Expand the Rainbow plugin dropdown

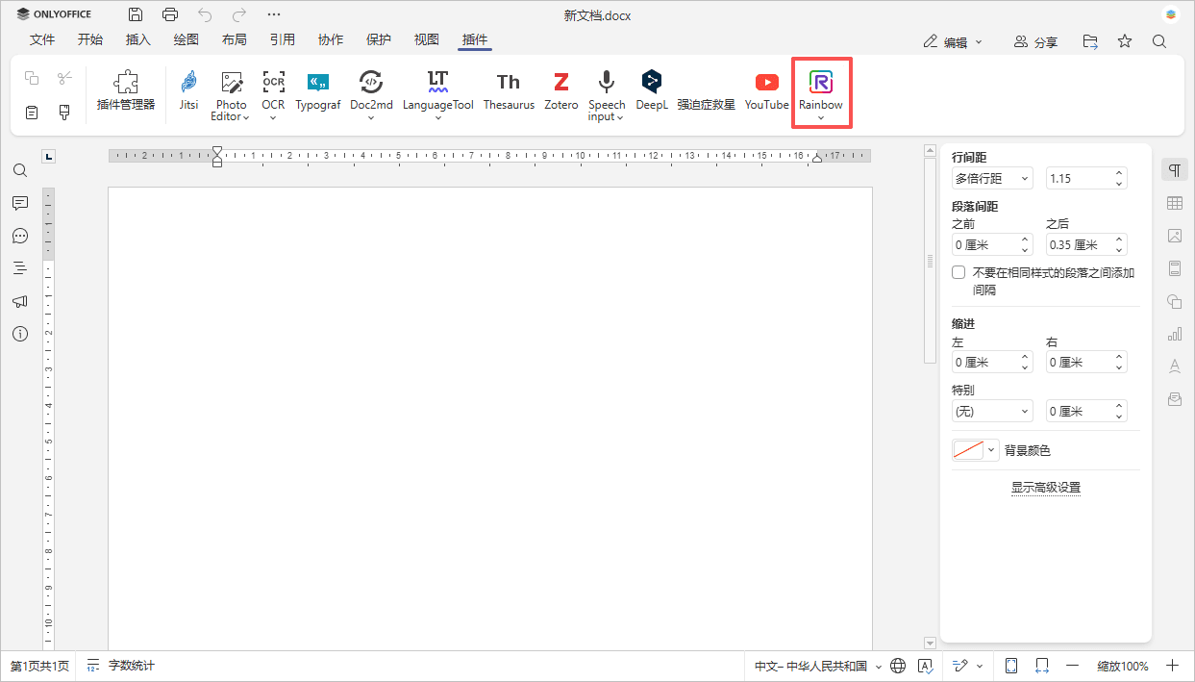820,117
